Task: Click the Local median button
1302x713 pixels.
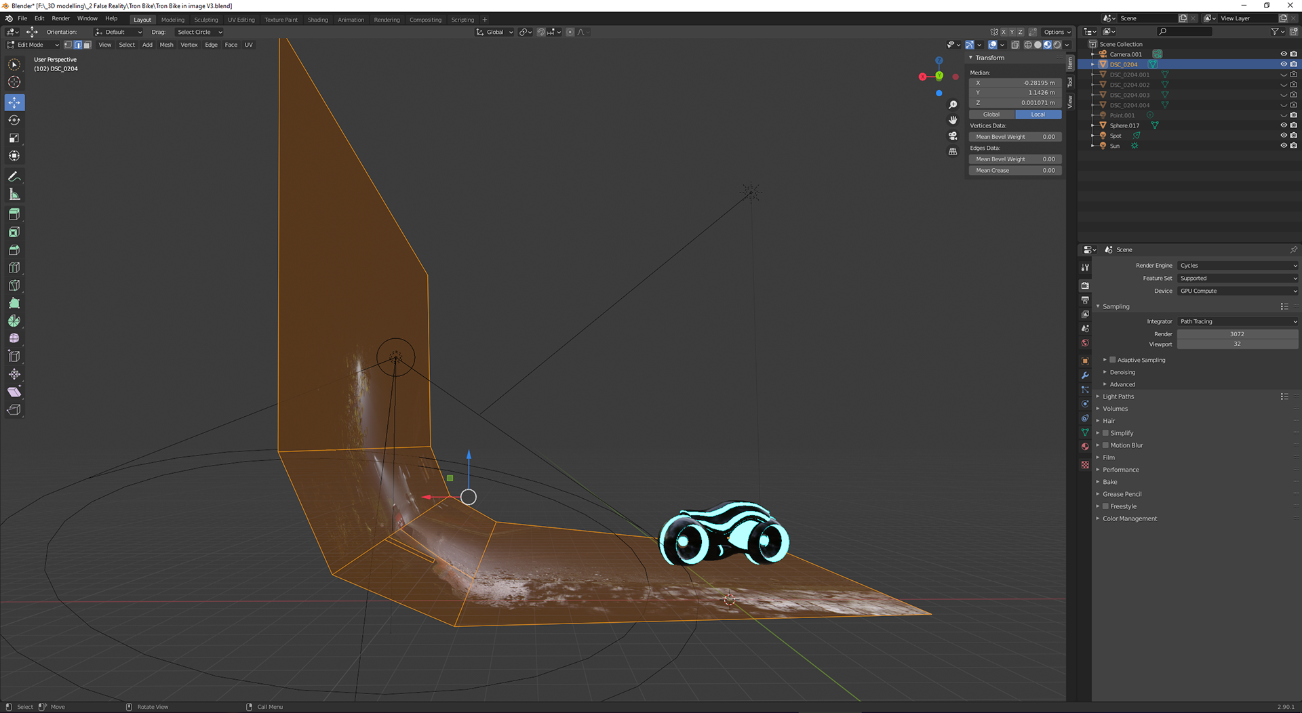Action: [x=1038, y=115]
